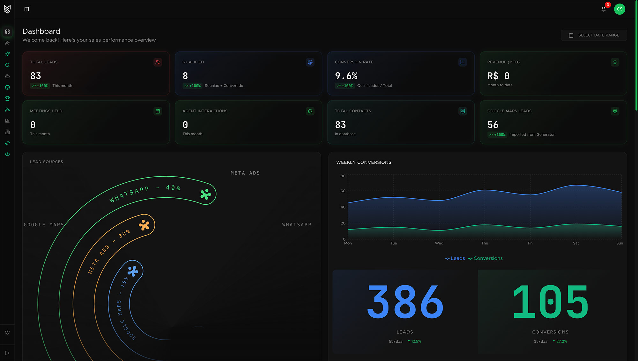The height and width of the screenshot is (361, 638).
Task: Open the user-check leads icon in sidebar
Action: 7,43
